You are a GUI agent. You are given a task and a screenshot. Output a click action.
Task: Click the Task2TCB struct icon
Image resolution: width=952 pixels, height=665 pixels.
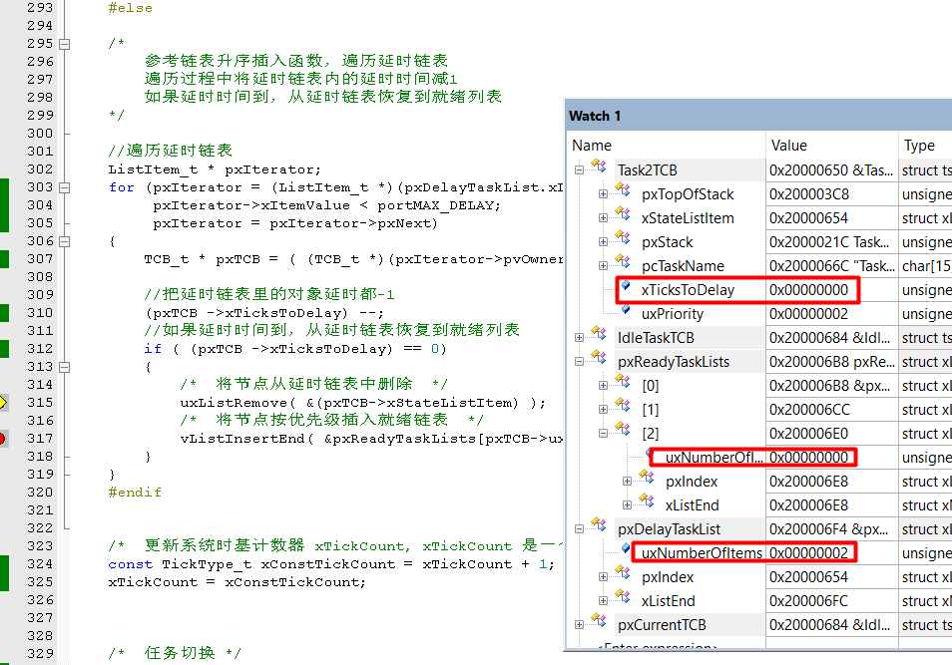click(x=599, y=166)
